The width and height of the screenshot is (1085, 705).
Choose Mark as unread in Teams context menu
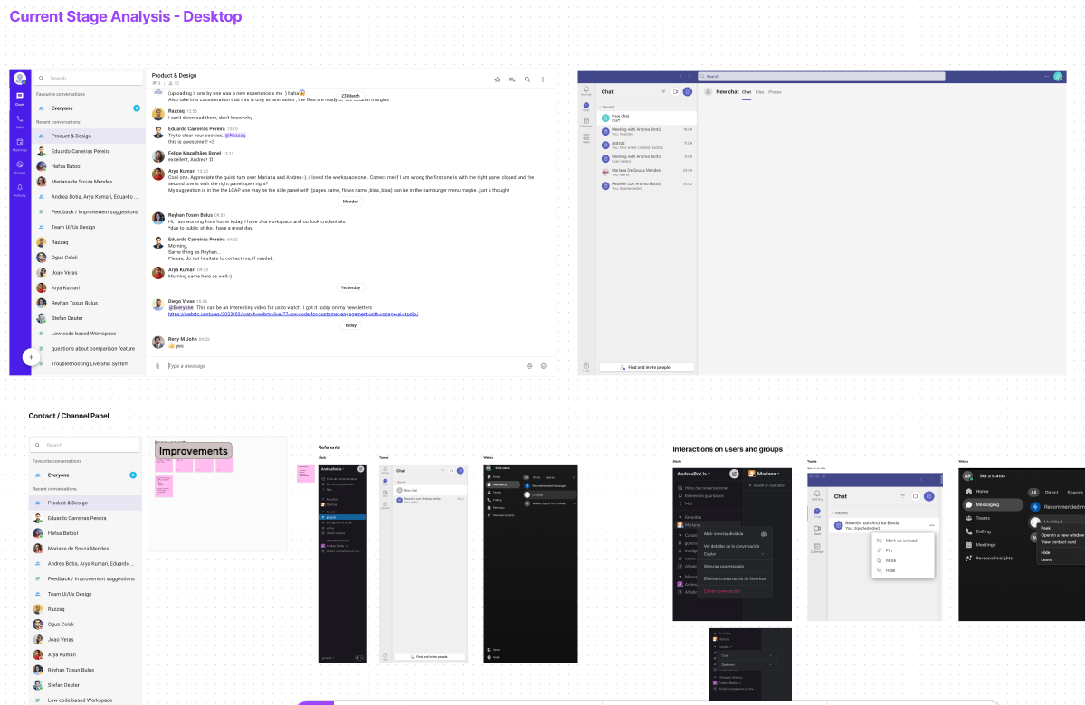pos(901,540)
